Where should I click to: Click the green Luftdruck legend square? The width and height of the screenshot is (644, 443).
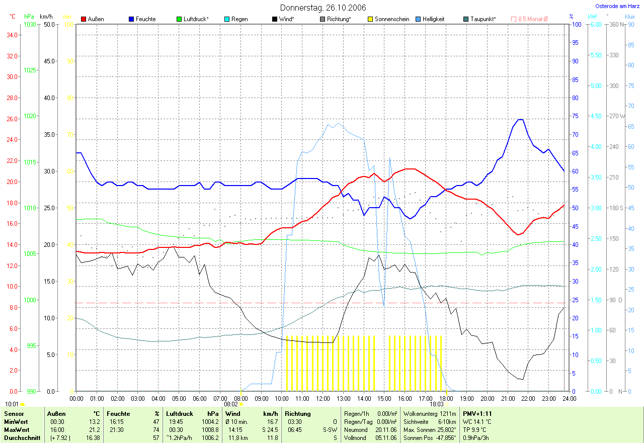pyautogui.click(x=179, y=19)
